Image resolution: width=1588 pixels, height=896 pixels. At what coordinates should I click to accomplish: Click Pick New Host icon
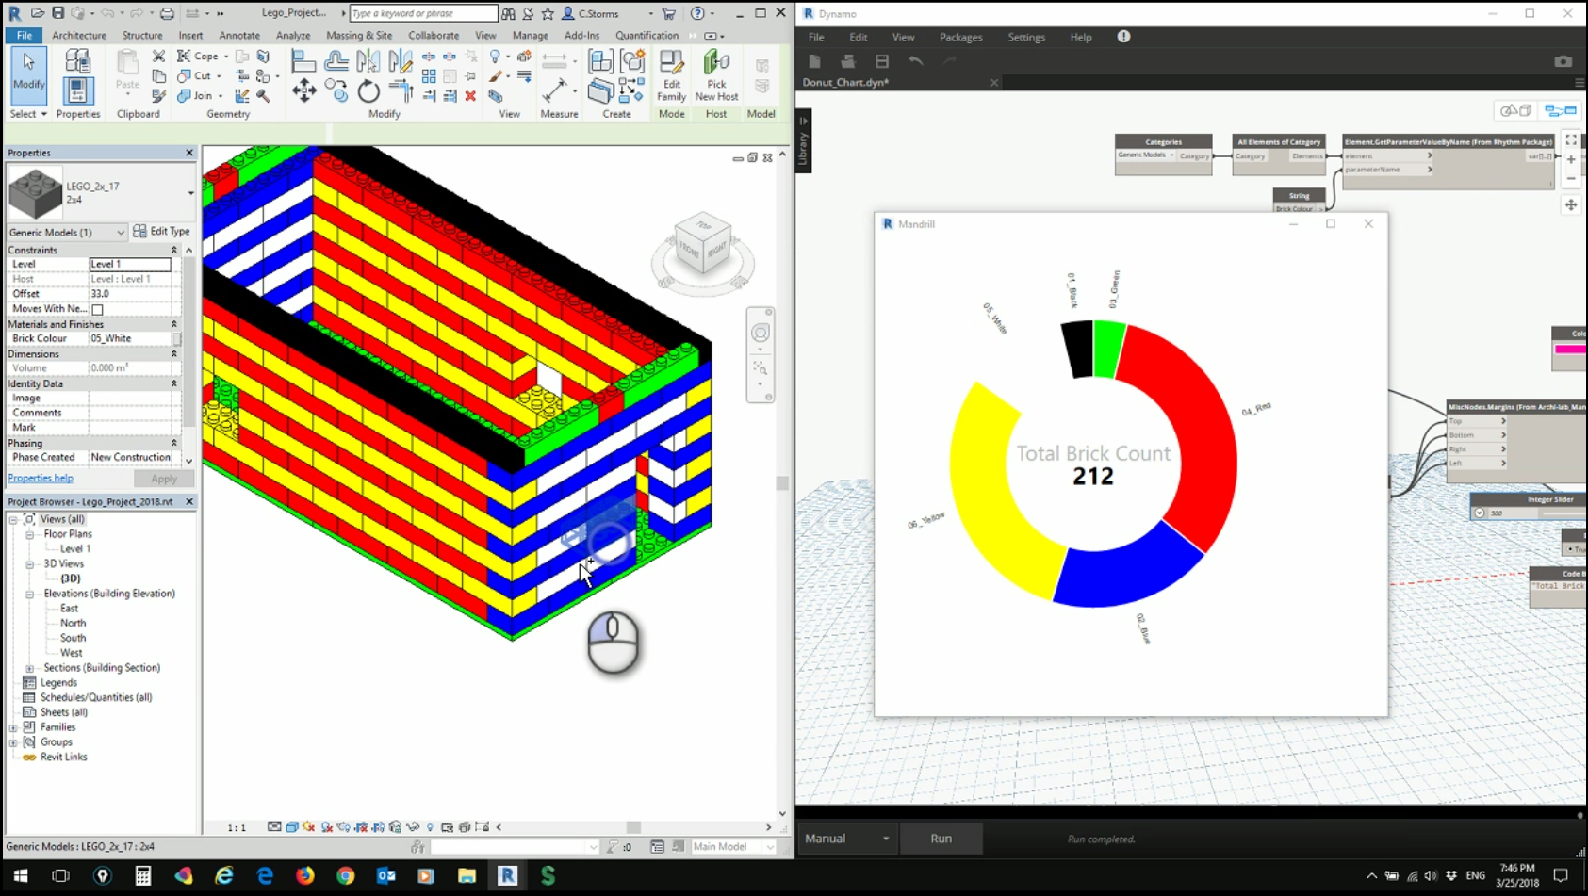pos(716,75)
